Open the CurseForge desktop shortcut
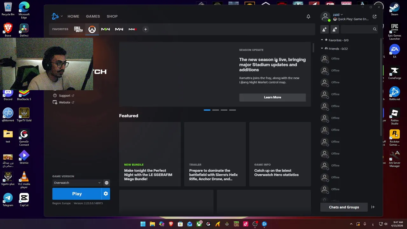407x229 pixels. (x=395, y=73)
